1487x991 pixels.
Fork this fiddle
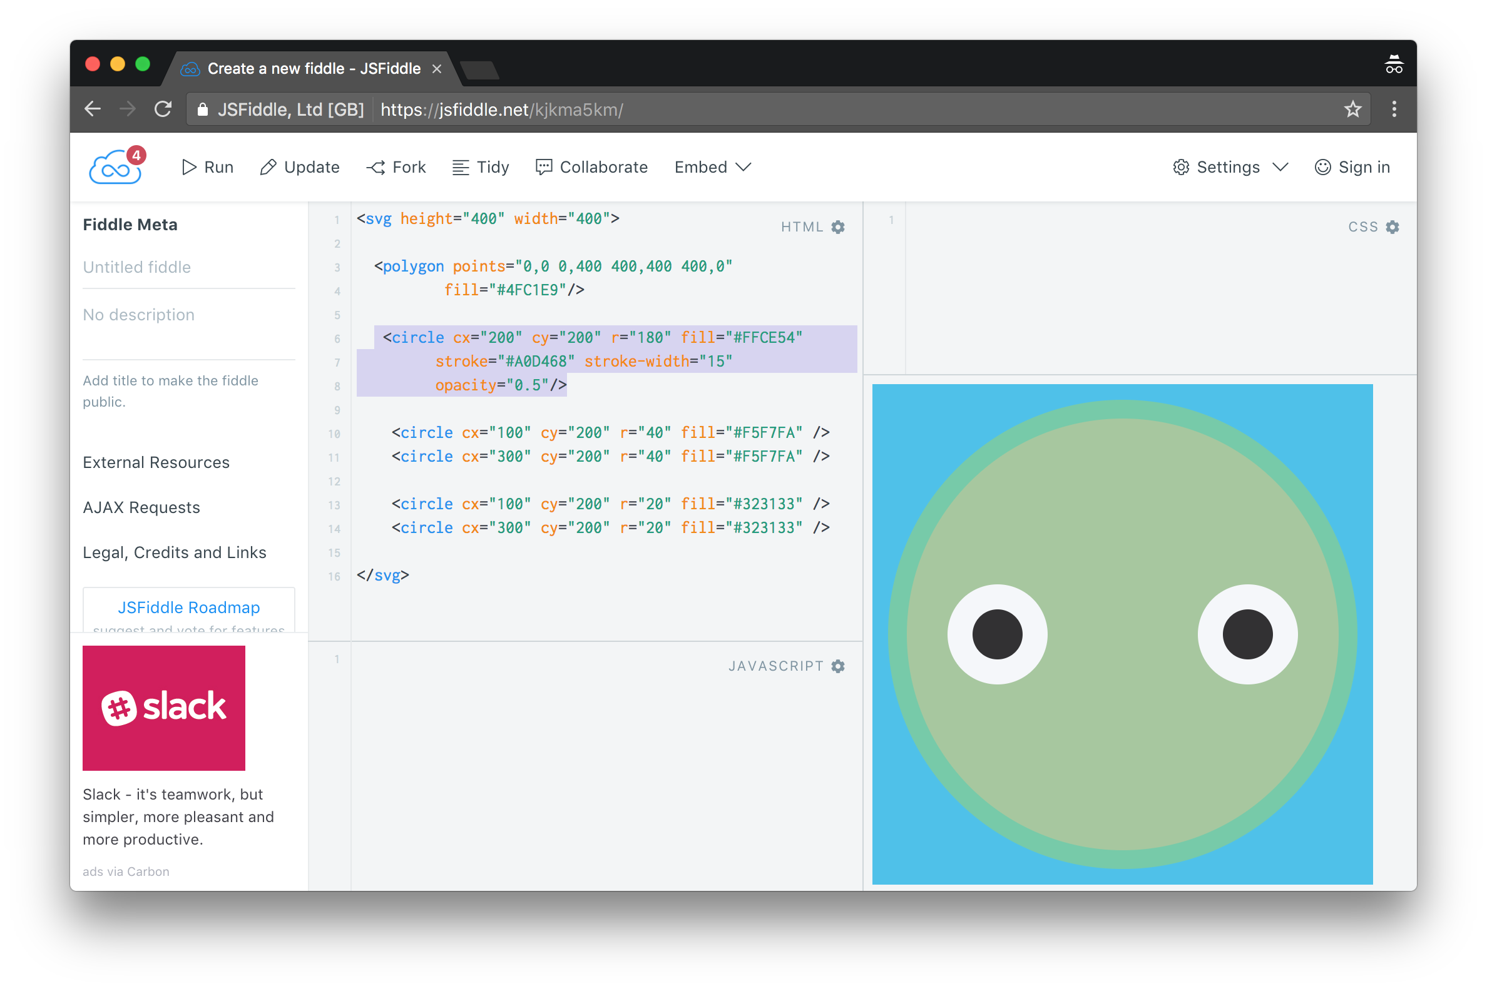(396, 168)
